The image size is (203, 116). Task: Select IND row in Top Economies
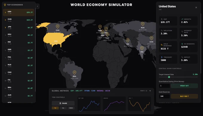(19, 43)
